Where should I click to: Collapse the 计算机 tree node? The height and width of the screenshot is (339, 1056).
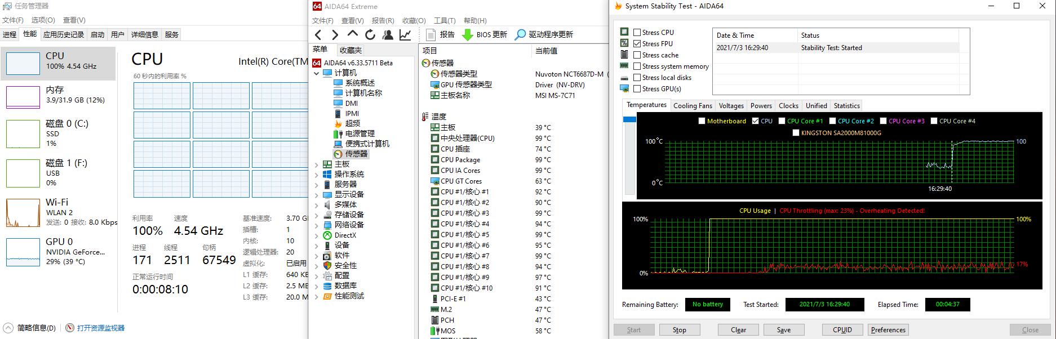pos(316,73)
